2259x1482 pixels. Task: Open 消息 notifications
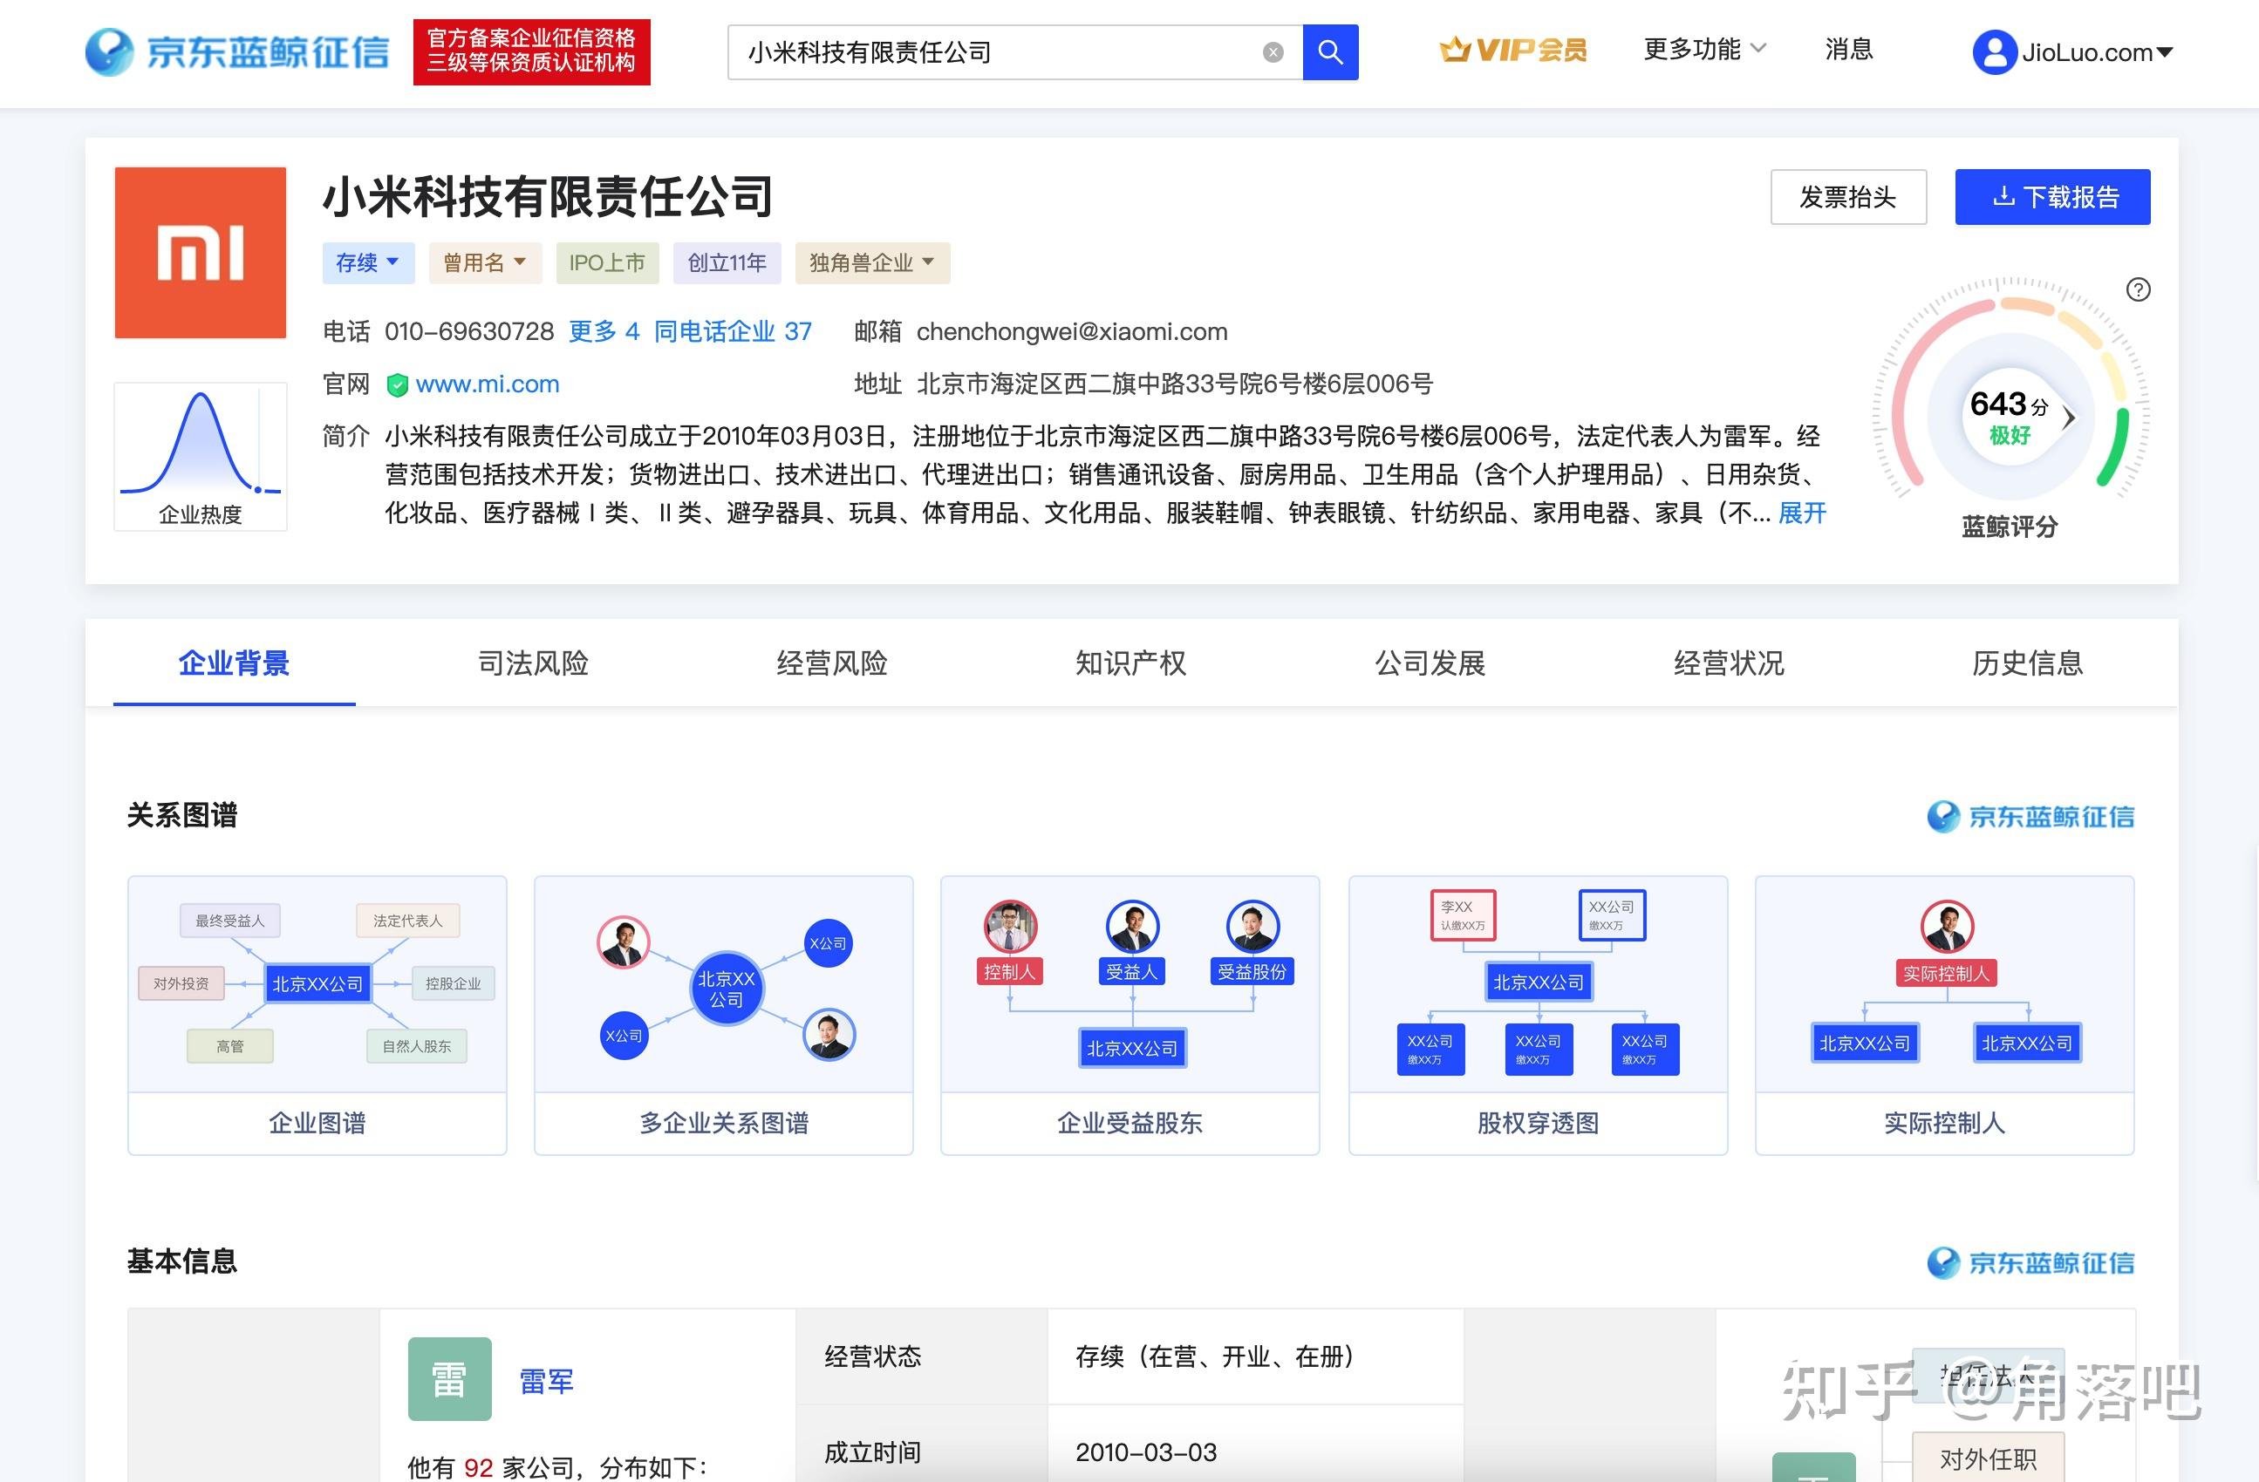click(1848, 49)
